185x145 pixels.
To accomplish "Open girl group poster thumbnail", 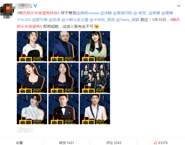I will (95, 78).
